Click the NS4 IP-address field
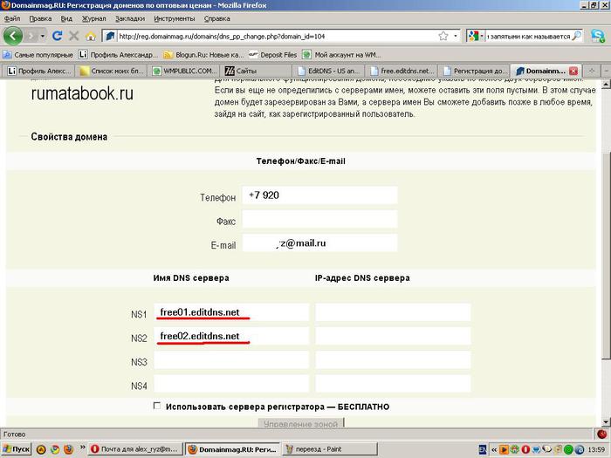Screen dimensions: 611x458 coord(393,384)
